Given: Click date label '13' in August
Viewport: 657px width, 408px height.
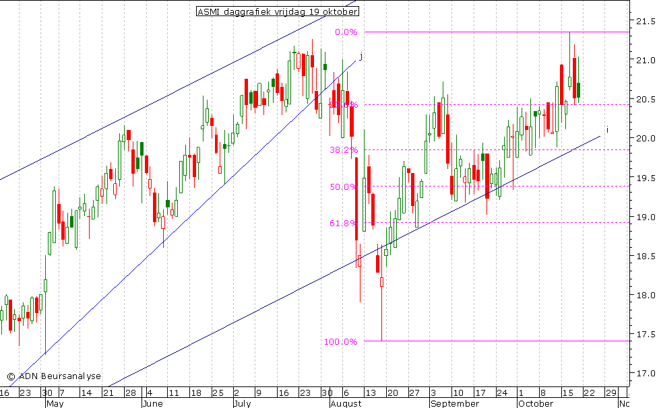Looking at the screenshot, I should click(x=370, y=393).
